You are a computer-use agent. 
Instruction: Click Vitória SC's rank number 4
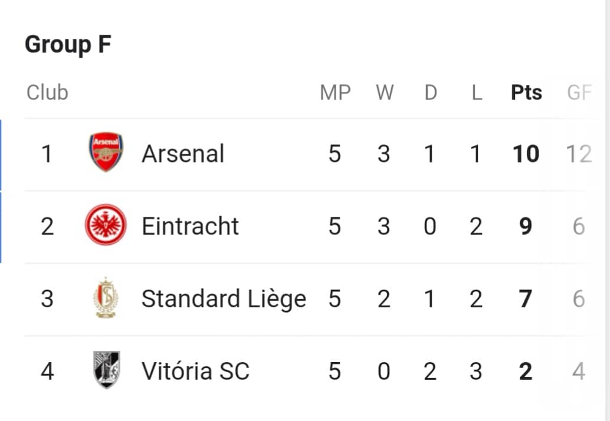click(47, 372)
